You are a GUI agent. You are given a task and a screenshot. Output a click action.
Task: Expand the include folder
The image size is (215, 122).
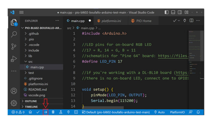pos(42,50)
